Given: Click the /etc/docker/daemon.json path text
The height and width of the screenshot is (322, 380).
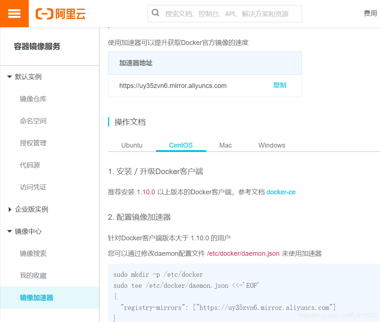Looking at the screenshot, I should coord(243,253).
